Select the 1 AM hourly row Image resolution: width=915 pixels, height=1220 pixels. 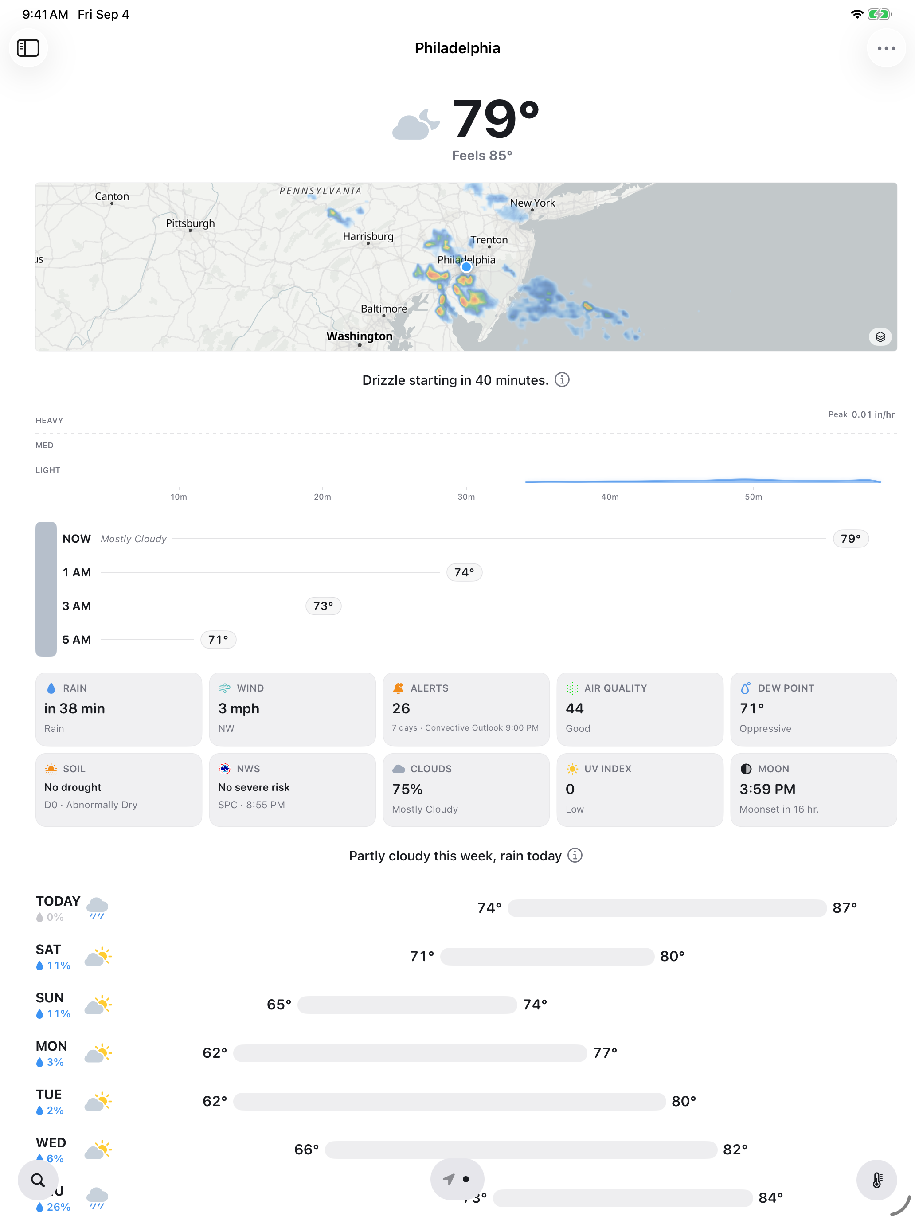pos(465,572)
